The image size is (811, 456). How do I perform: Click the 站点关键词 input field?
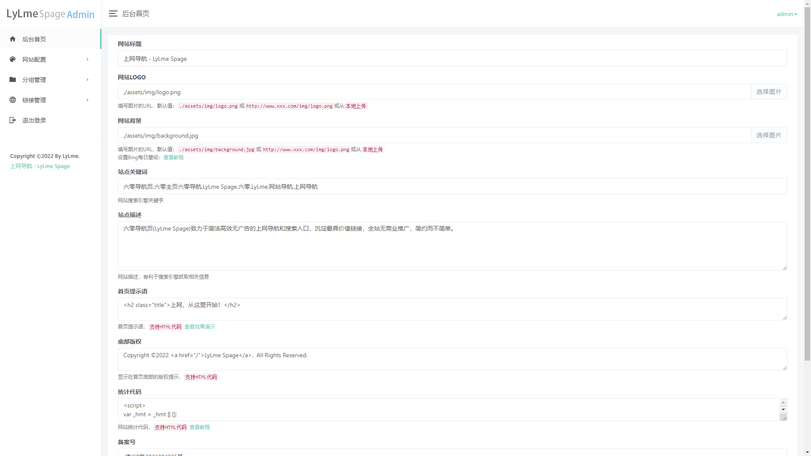452,187
